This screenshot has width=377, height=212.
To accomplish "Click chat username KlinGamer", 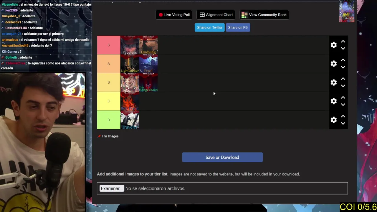I will pos(9,52).
